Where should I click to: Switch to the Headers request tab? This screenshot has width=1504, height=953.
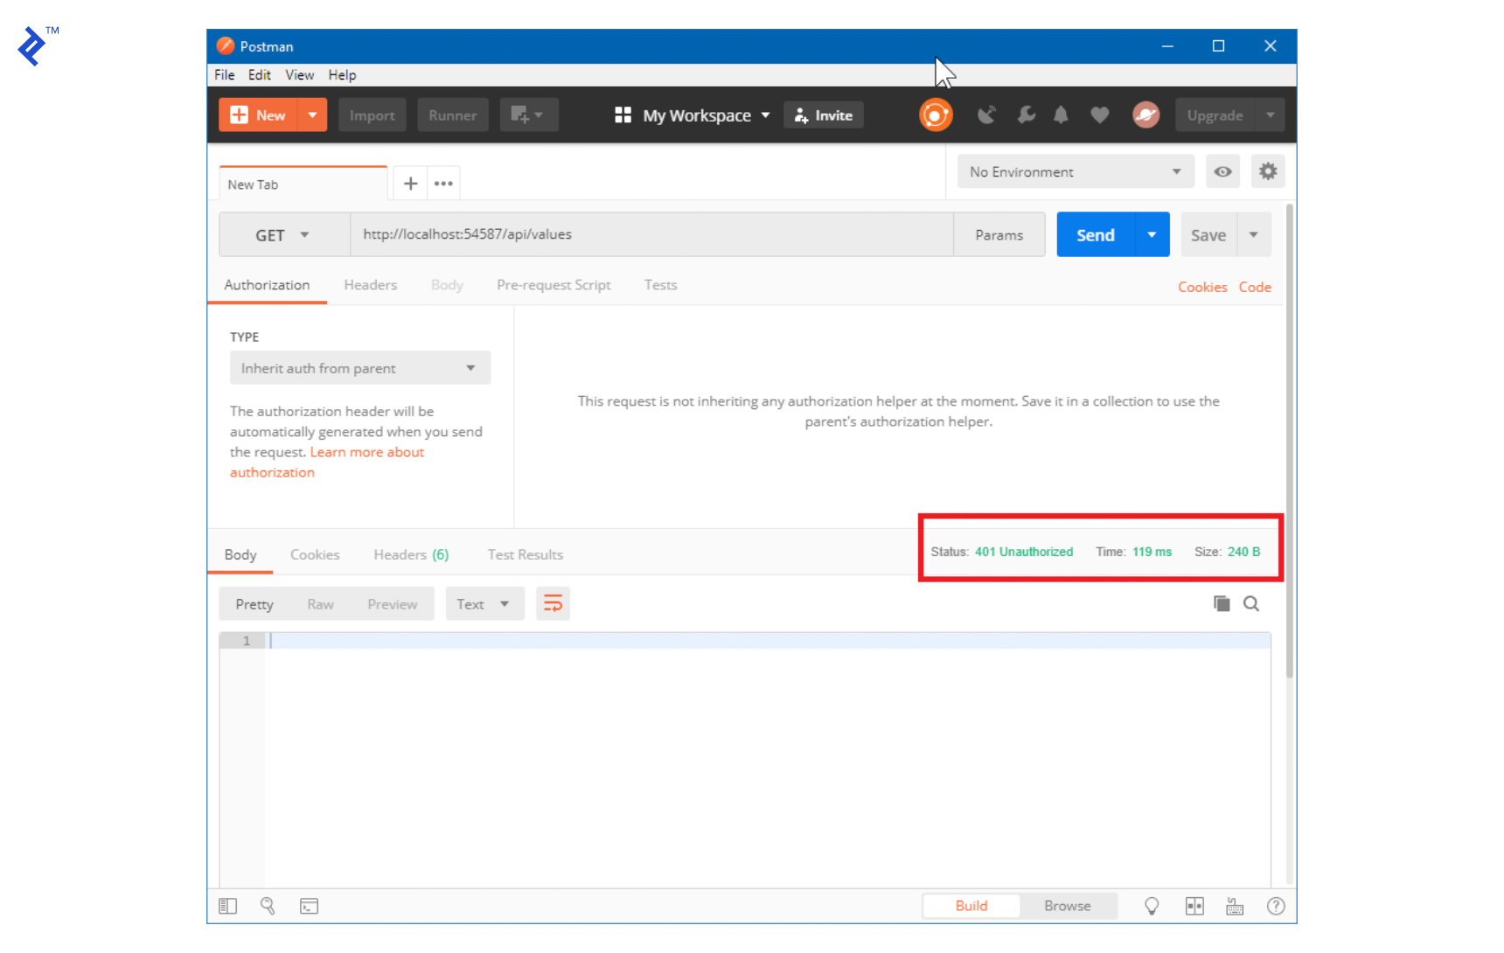point(370,285)
